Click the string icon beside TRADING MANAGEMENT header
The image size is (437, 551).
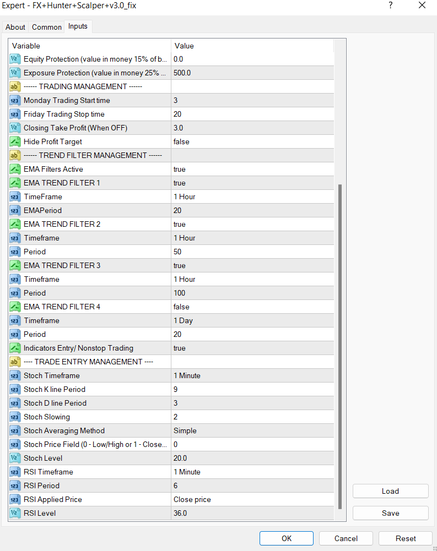(x=15, y=86)
